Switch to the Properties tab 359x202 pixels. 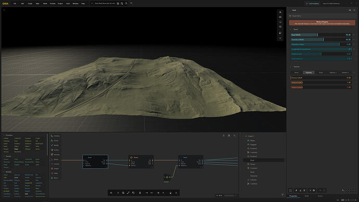pos(293,196)
